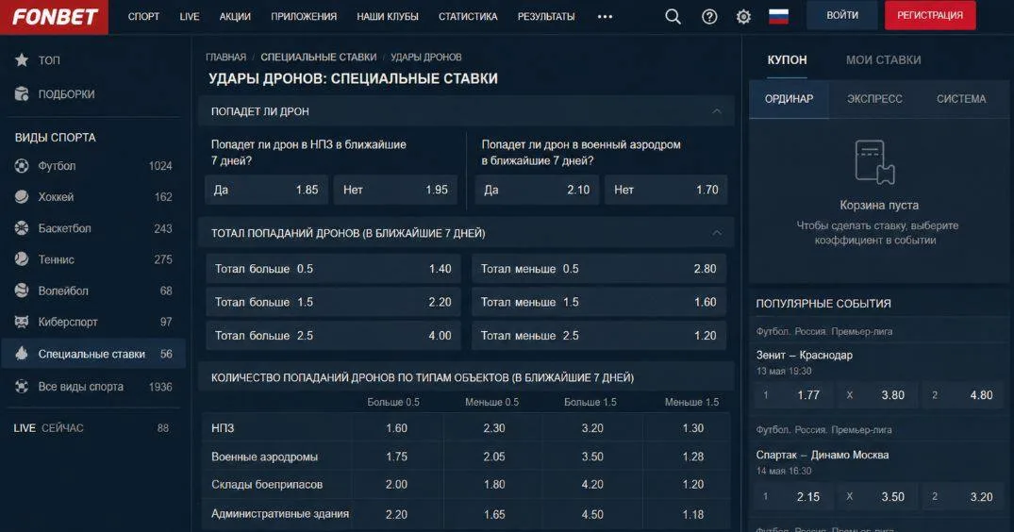Pick Административные здания Меньше 1.5 odds 1.18
This screenshot has height=532, width=1014.
coord(692,514)
